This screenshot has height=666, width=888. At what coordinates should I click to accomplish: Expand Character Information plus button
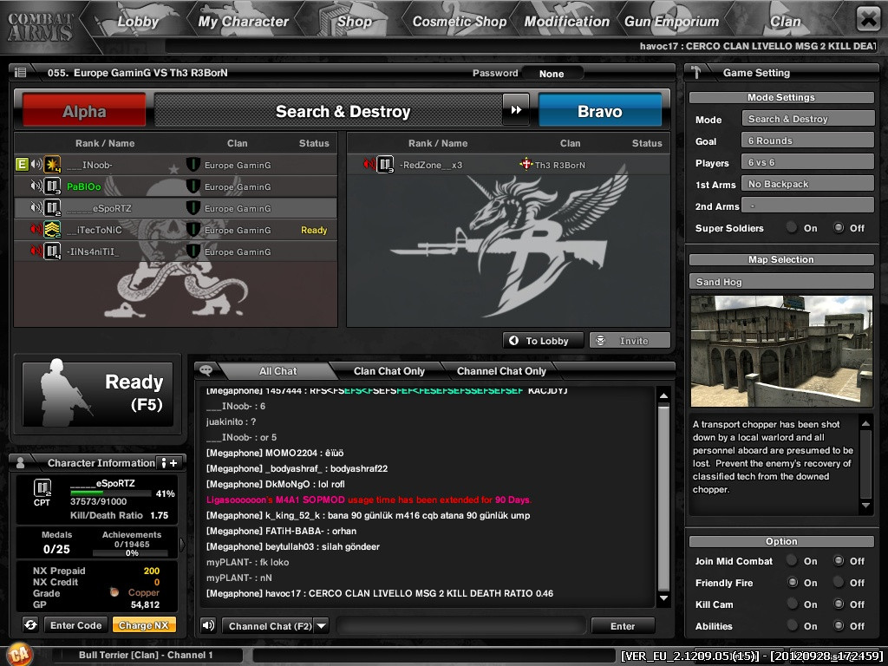[x=169, y=463]
